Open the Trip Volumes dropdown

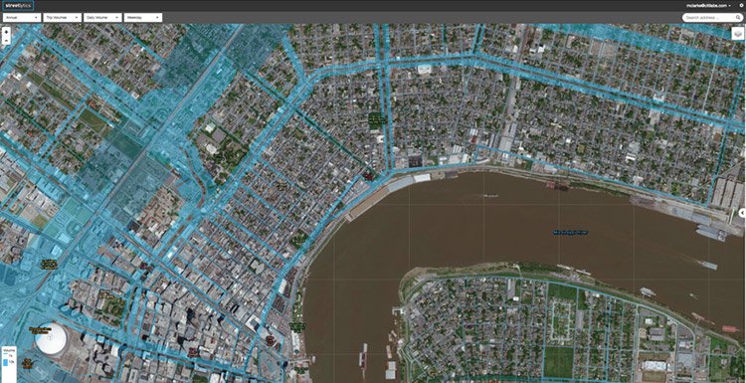pos(63,18)
